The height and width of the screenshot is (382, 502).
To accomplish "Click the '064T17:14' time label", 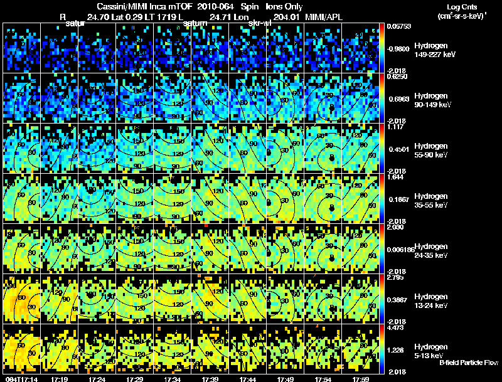I will [x=22, y=379].
